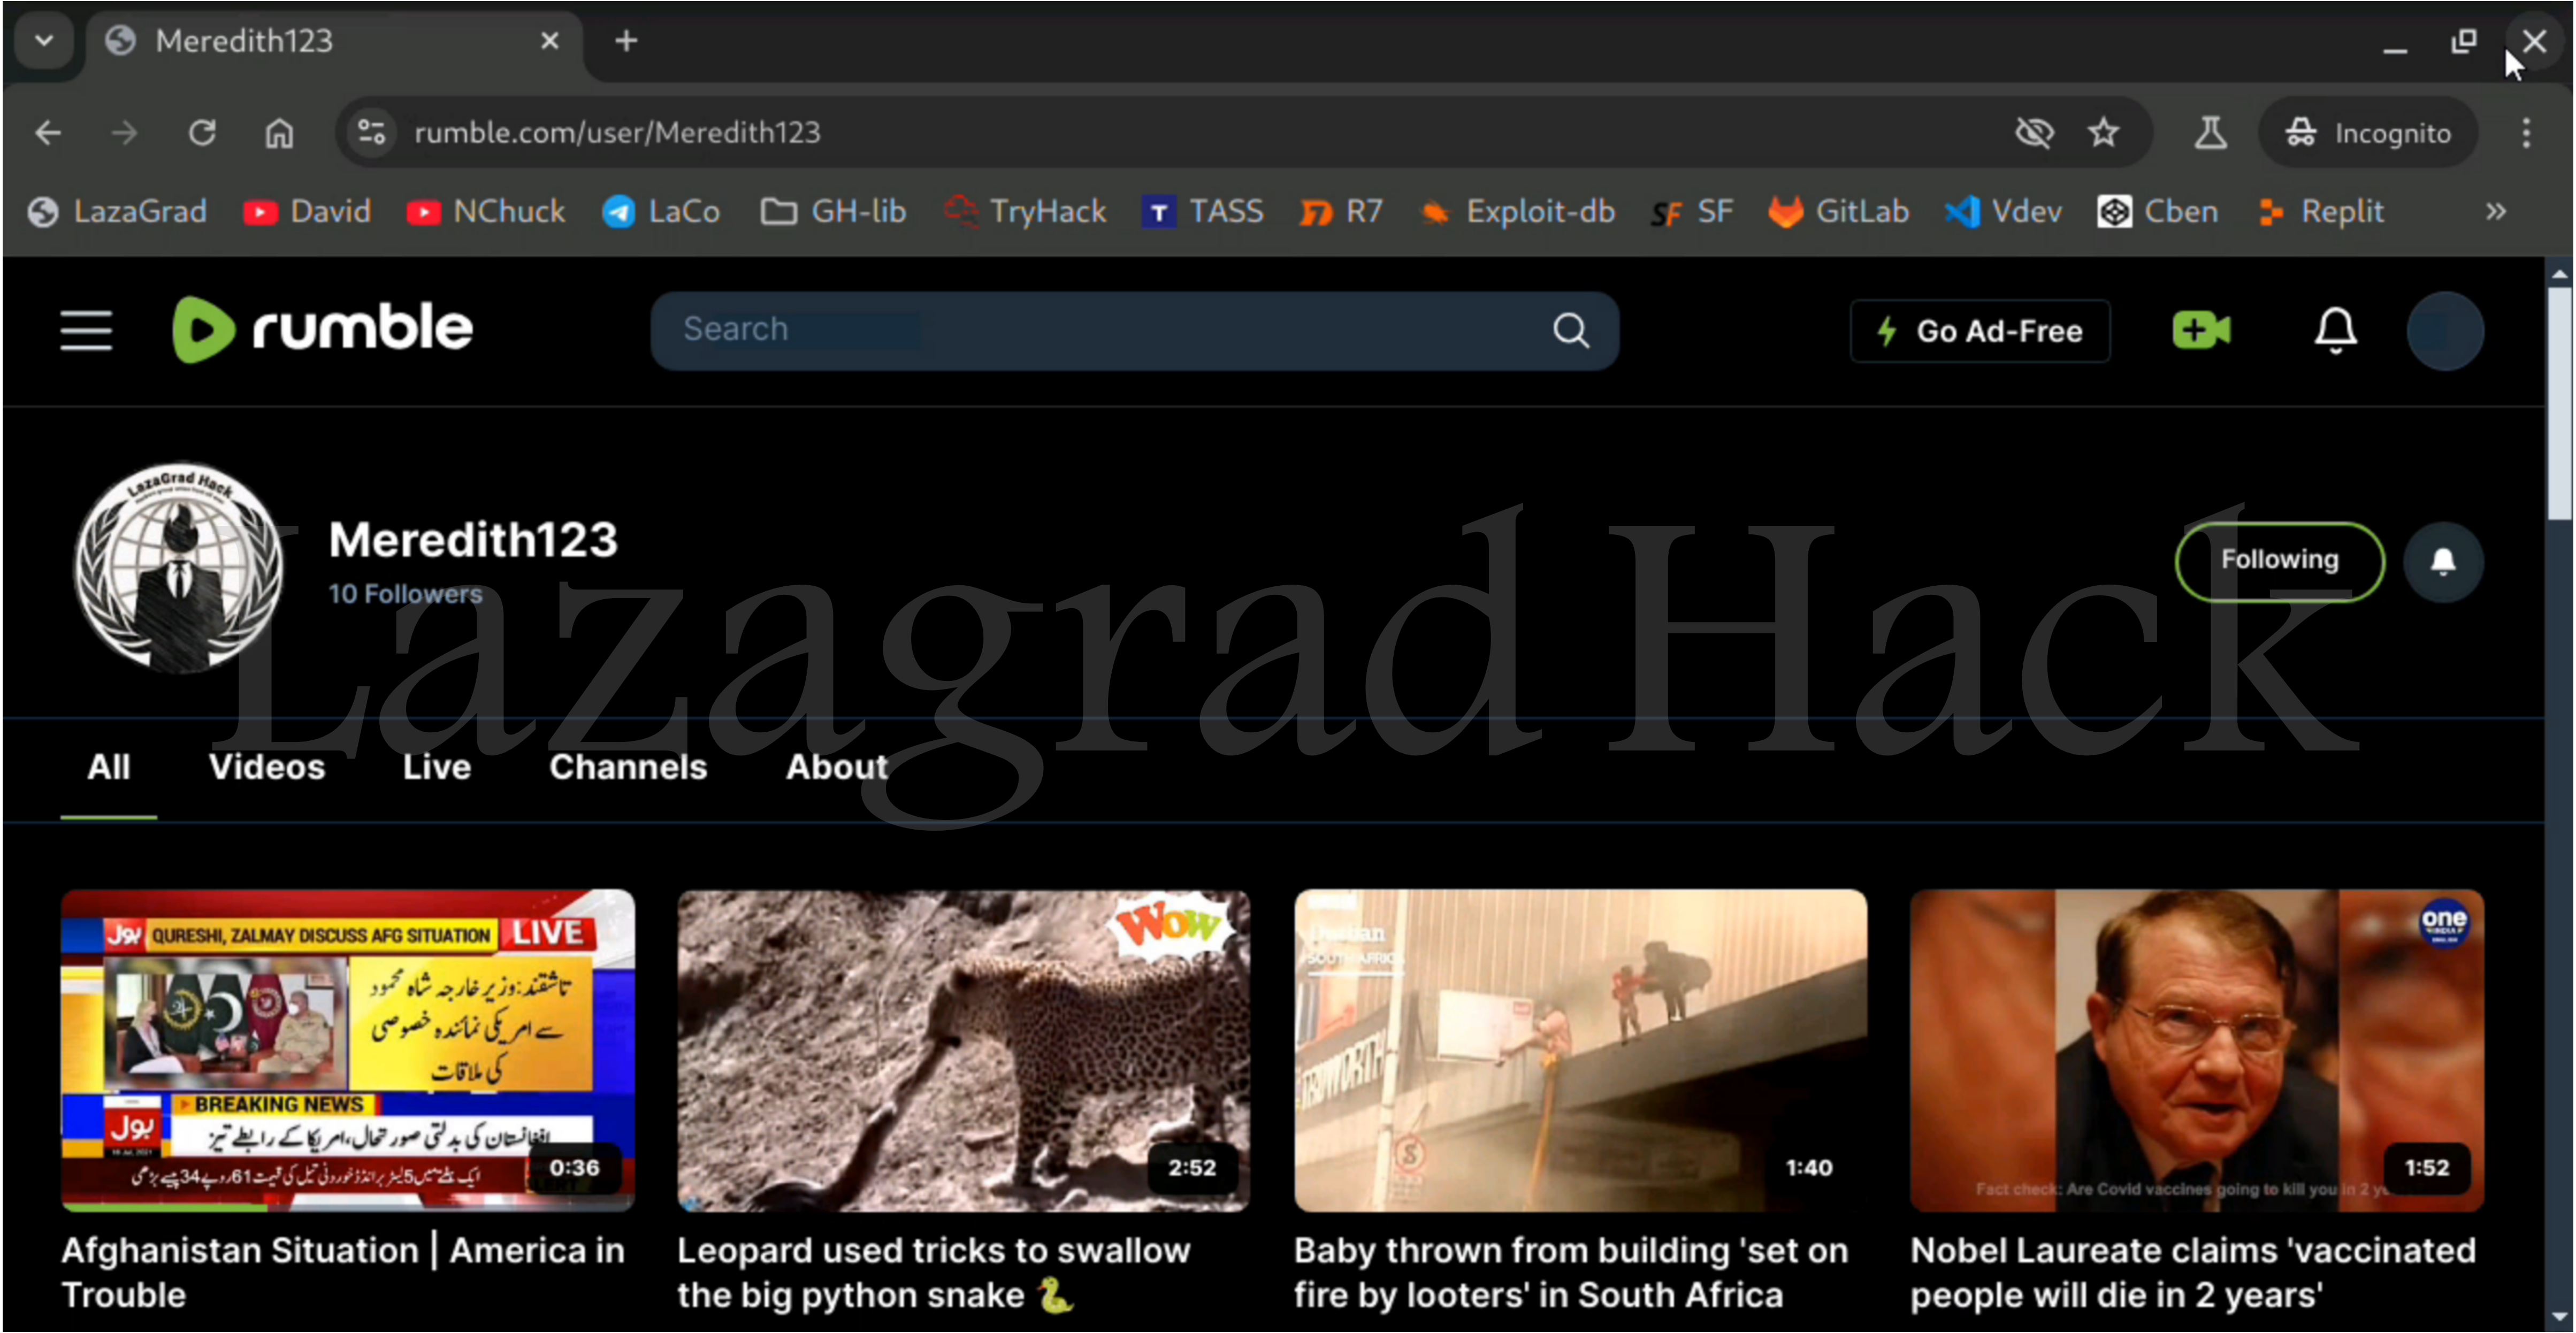Open the browser home page
The height and width of the screenshot is (1333, 2576).
coord(279,132)
